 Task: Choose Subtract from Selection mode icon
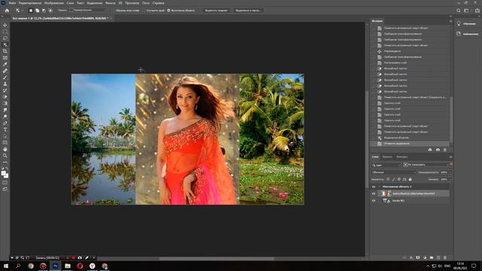[x=44, y=11]
